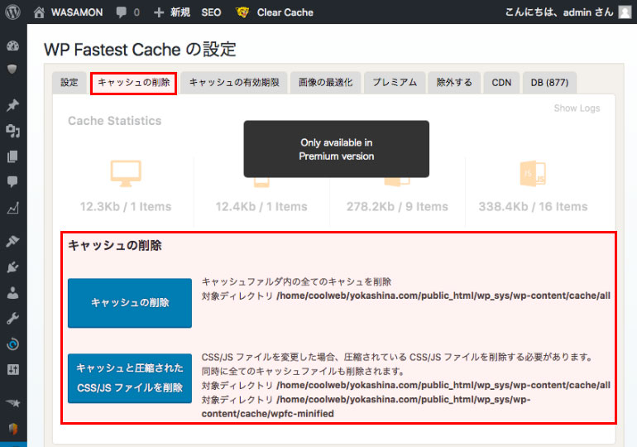
Task: Select the キャッシュの削除 tab
Action: tap(134, 84)
